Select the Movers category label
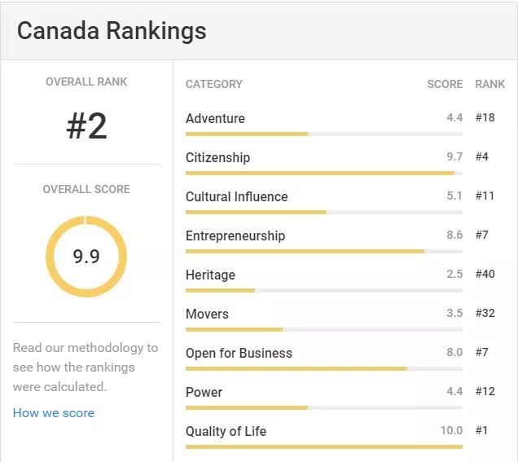518x462 pixels. click(x=207, y=314)
